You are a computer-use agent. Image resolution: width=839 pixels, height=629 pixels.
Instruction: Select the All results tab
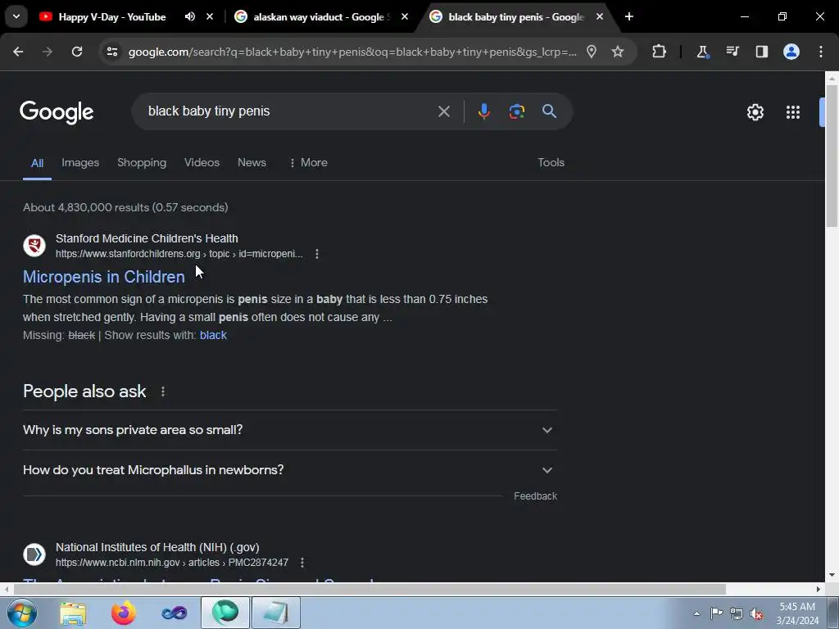37,163
